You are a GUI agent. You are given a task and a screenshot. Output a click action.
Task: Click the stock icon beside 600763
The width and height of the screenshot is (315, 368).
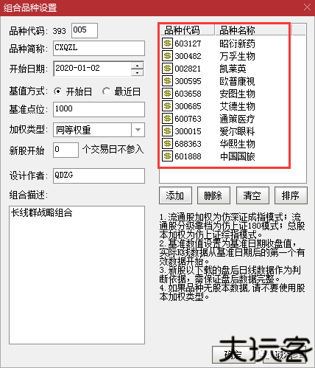[x=167, y=119]
